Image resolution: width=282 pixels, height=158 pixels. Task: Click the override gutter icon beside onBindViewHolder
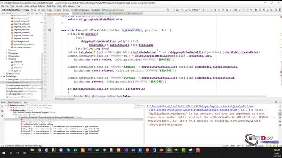49,30
